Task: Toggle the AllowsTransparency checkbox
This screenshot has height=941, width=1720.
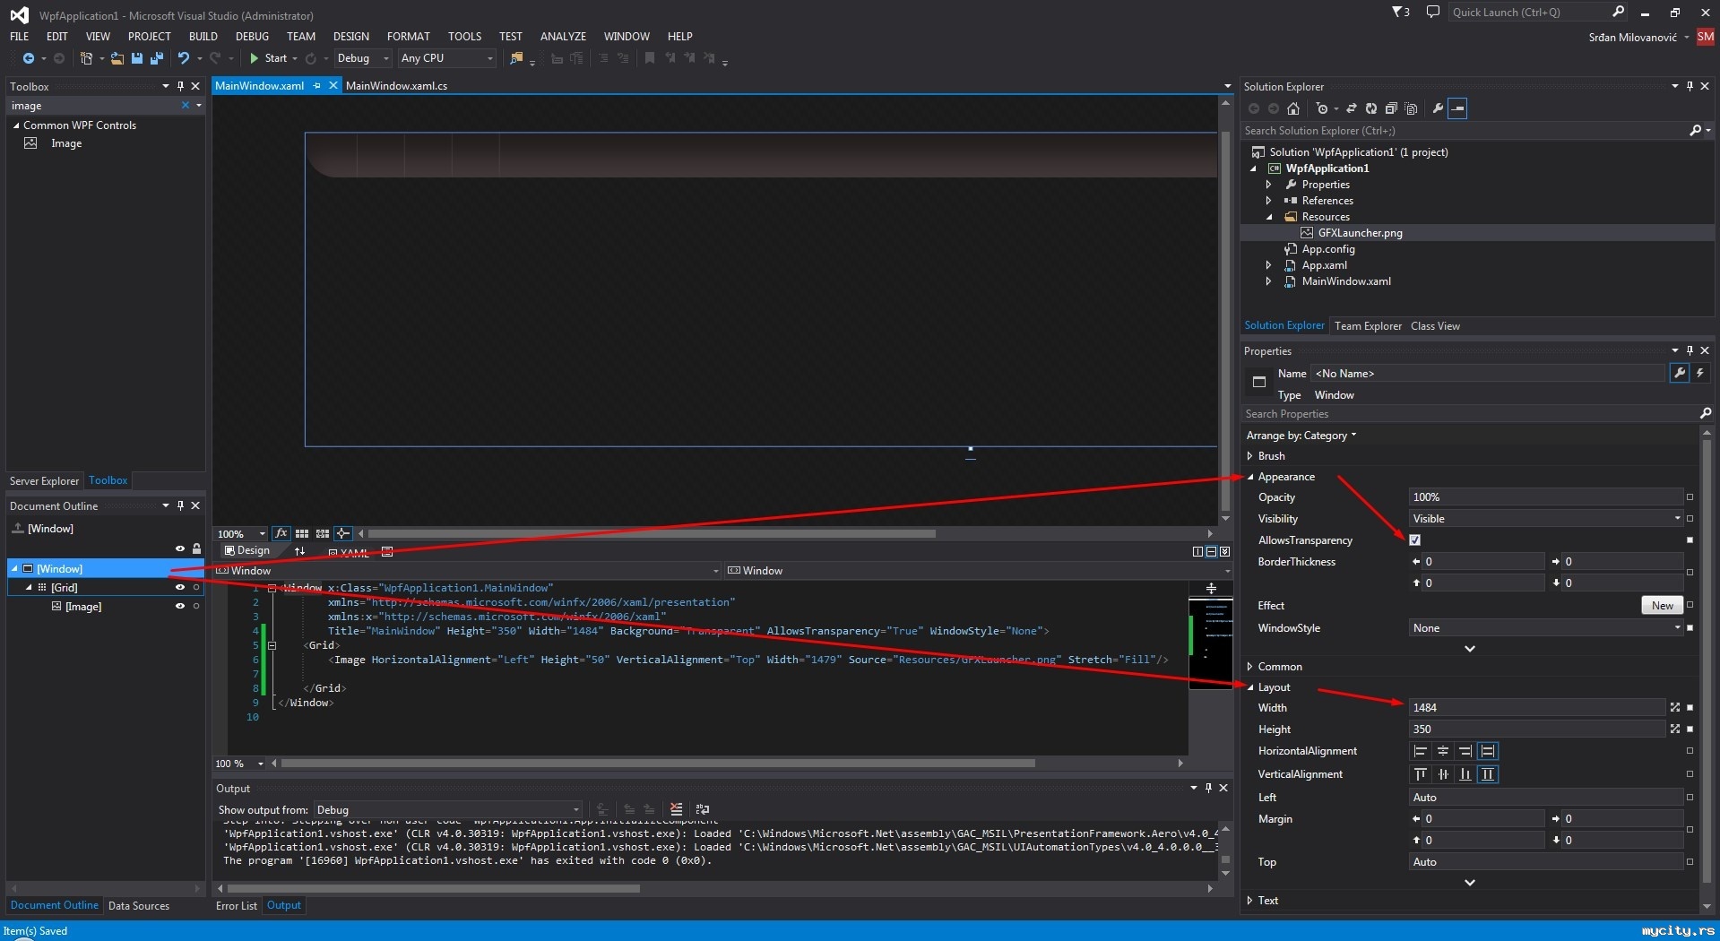Action: pyautogui.click(x=1414, y=540)
